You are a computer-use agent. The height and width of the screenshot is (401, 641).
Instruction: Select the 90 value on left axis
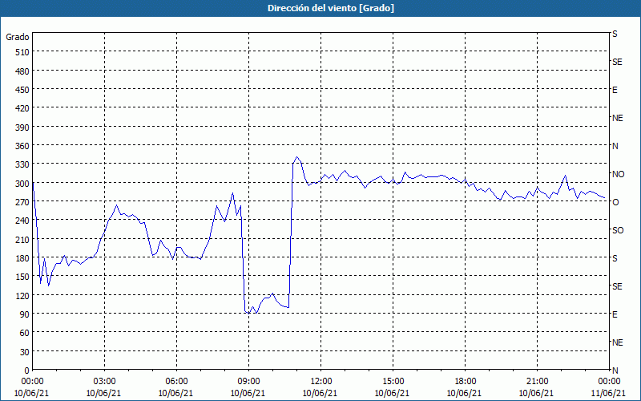tap(25, 314)
